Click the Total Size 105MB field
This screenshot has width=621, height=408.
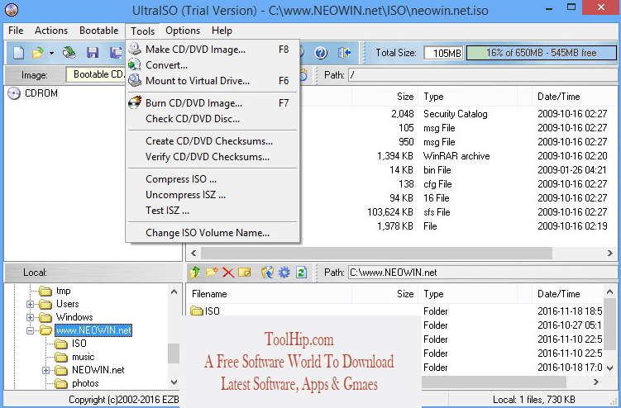point(443,53)
